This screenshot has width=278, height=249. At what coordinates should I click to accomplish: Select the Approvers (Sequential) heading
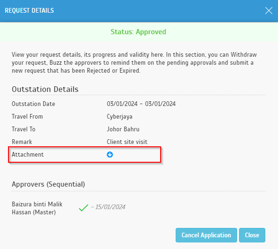tap(48, 184)
